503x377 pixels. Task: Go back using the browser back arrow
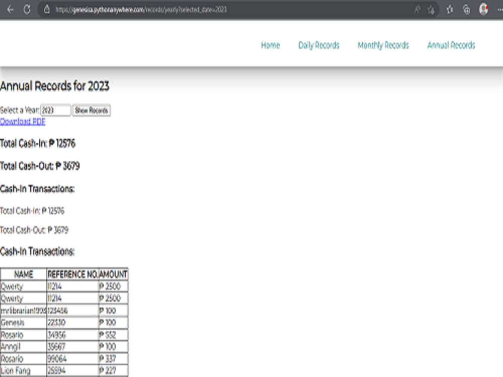click(x=10, y=10)
